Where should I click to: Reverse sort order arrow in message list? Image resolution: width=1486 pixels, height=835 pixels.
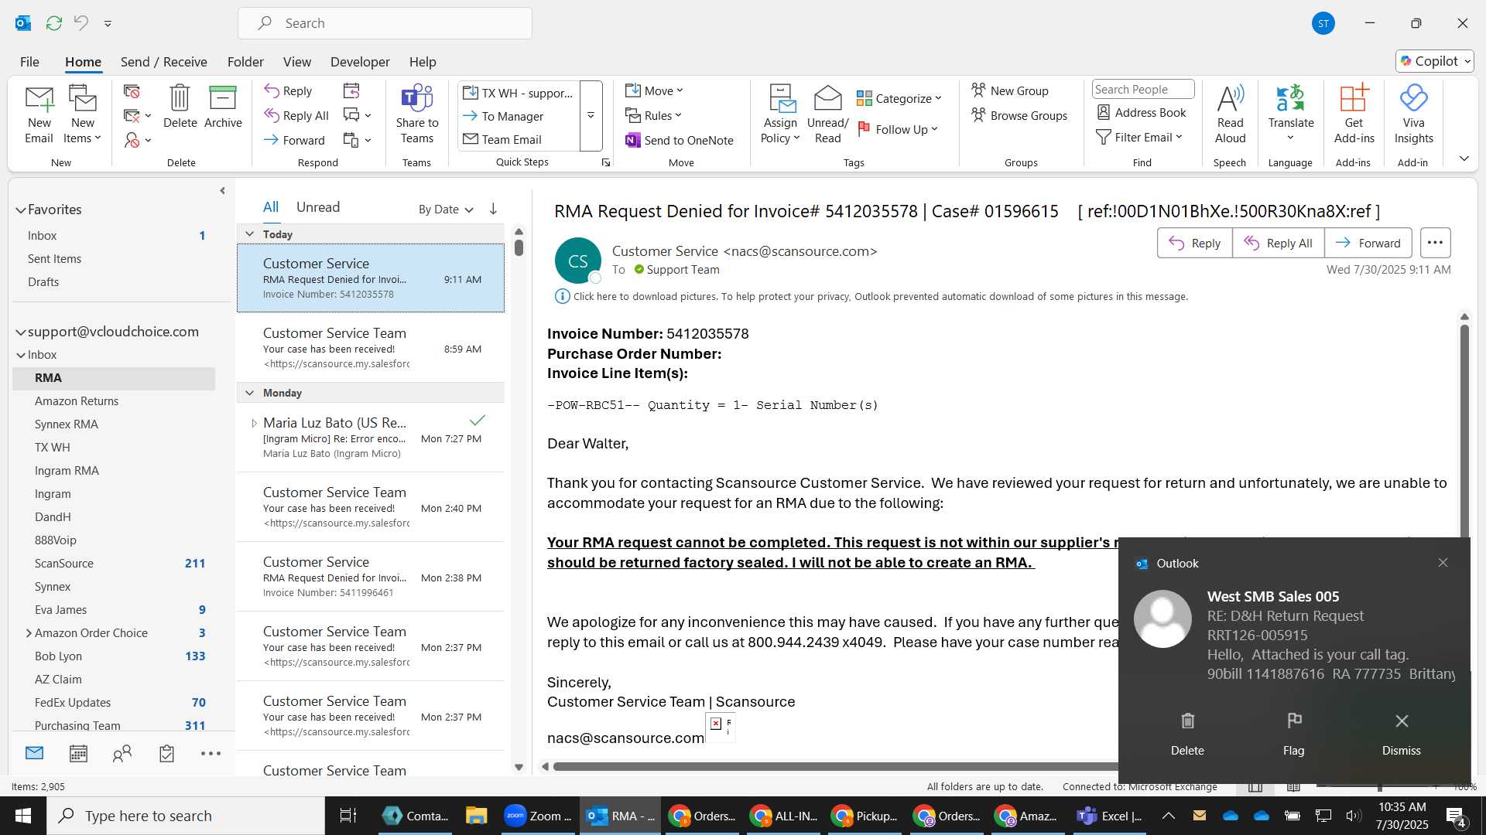[x=493, y=209]
